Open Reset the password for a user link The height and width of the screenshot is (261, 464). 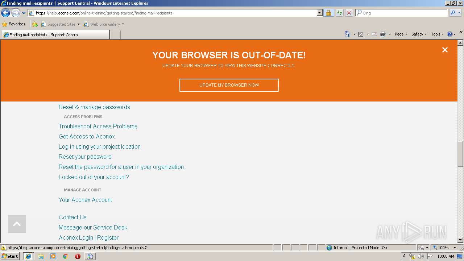121,167
